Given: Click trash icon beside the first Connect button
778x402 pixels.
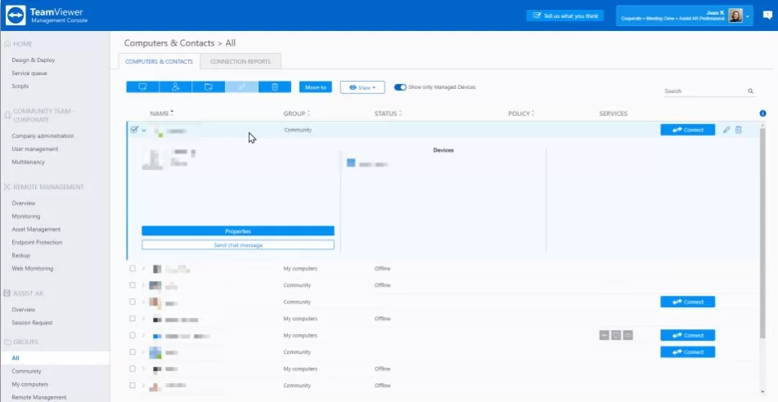Looking at the screenshot, I should click(738, 130).
